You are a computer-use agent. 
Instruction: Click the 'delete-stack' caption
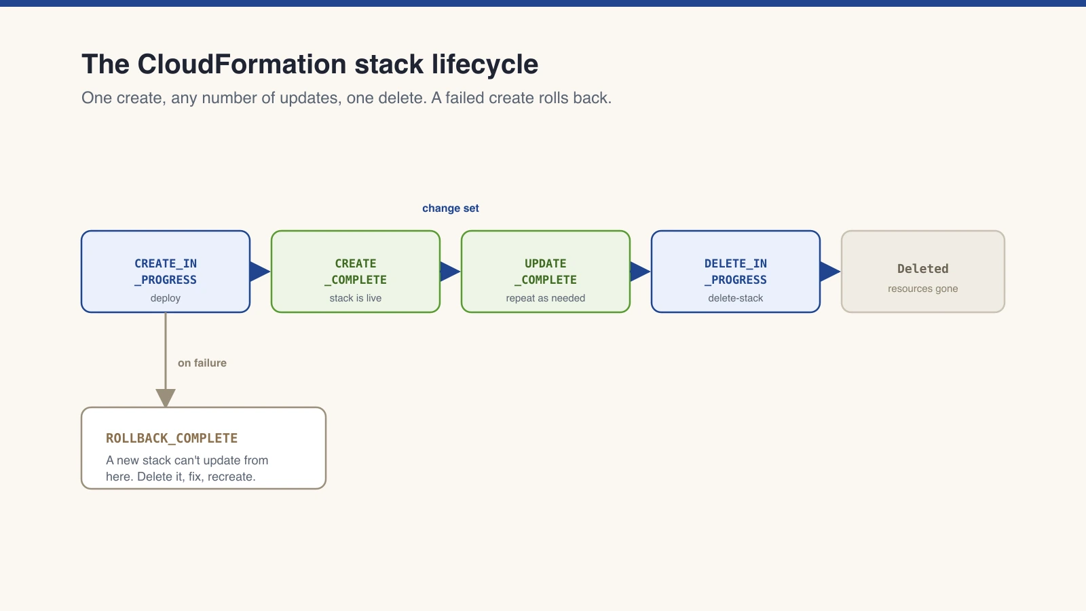pos(736,298)
